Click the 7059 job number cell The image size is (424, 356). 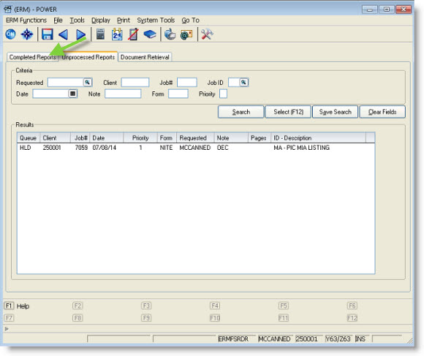(81, 148)
